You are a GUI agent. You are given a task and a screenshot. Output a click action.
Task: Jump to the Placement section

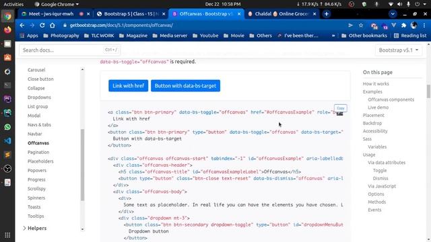tap(373, 116)
